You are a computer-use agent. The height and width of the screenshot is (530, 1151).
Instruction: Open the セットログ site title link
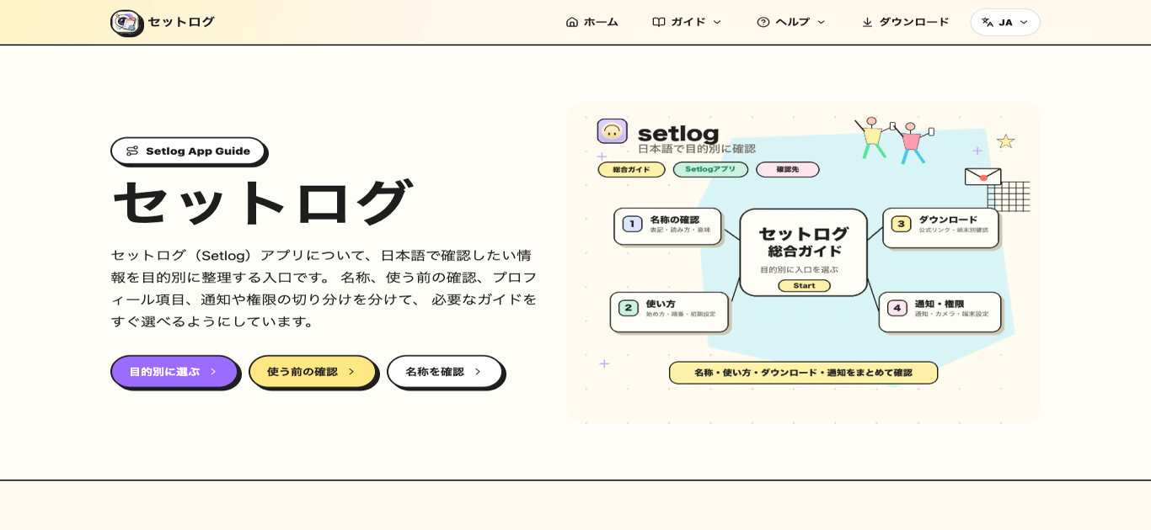pos(181,22)
